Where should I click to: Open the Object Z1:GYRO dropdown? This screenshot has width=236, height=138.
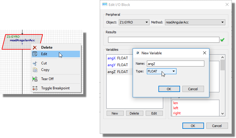click(x=134, y=22)
